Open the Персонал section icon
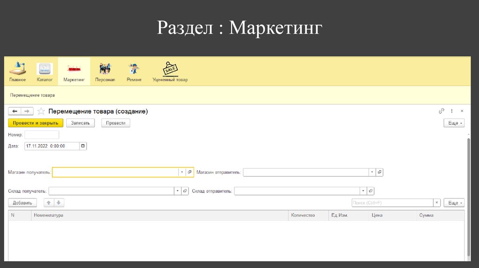This screenshot has width=479, height=268. coord(105,69)
